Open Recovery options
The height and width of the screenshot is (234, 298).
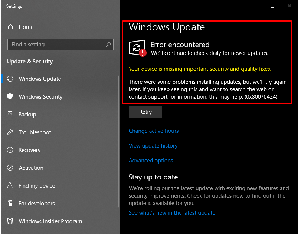[x=29, y=150]
